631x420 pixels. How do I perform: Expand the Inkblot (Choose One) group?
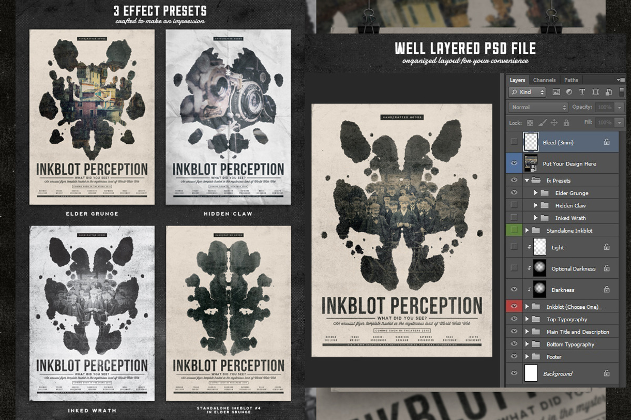pos(527,307)
